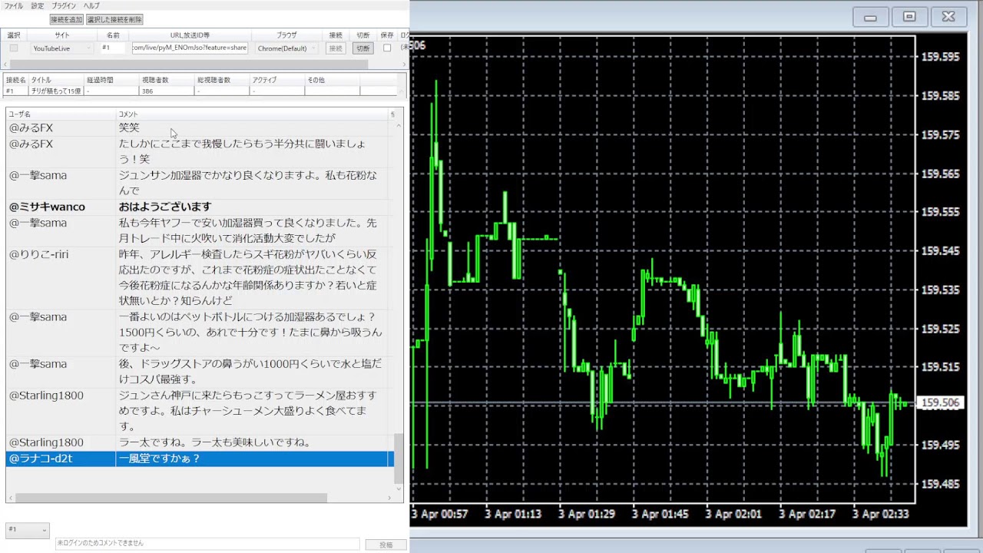983x553 pixels.
Task: Open the 設定 menu
Action: tap(37, 5)
